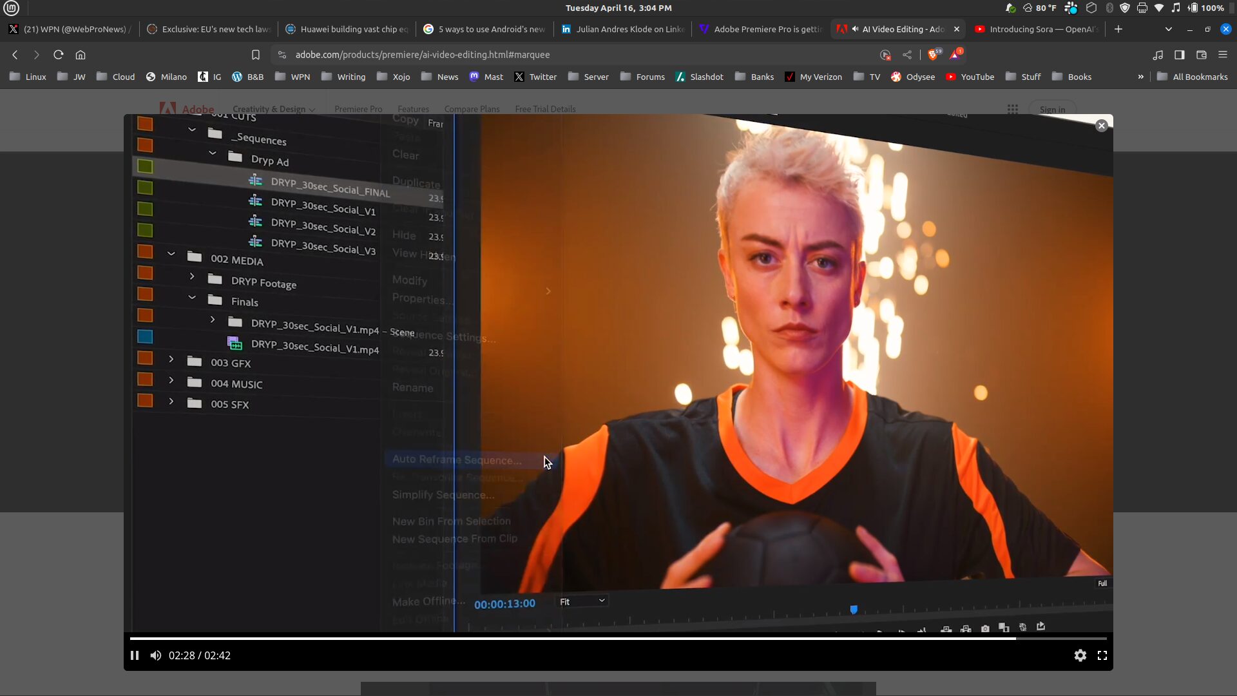Go to browser home page
The height and width of the screenshot is (696, 1237).
click(81, 55)
